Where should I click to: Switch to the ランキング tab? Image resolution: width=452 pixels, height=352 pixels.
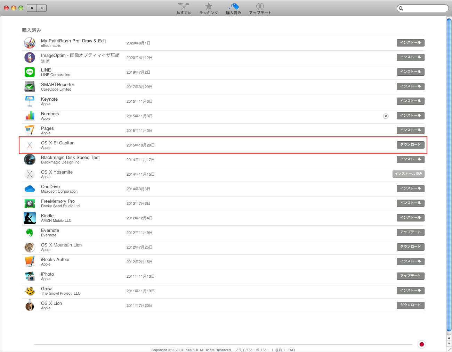click(x=209, y=8)
